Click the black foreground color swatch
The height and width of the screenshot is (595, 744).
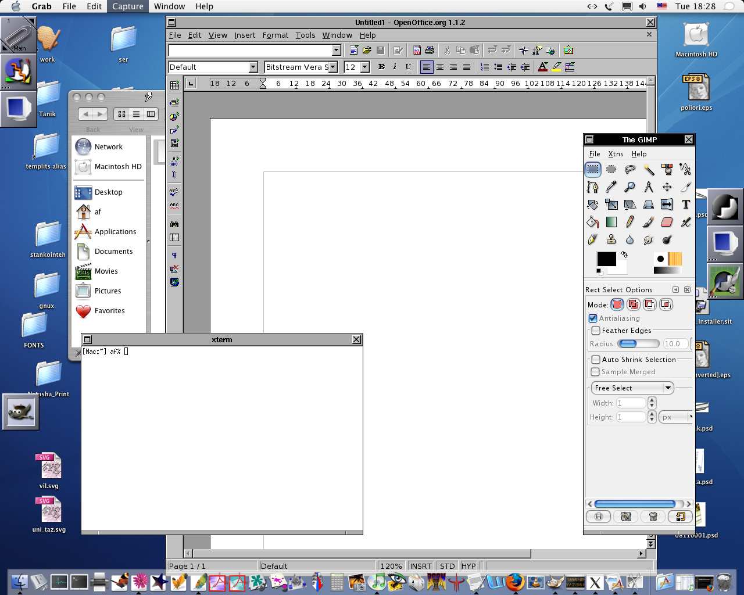pyautogui.click(x=606, y=259)
